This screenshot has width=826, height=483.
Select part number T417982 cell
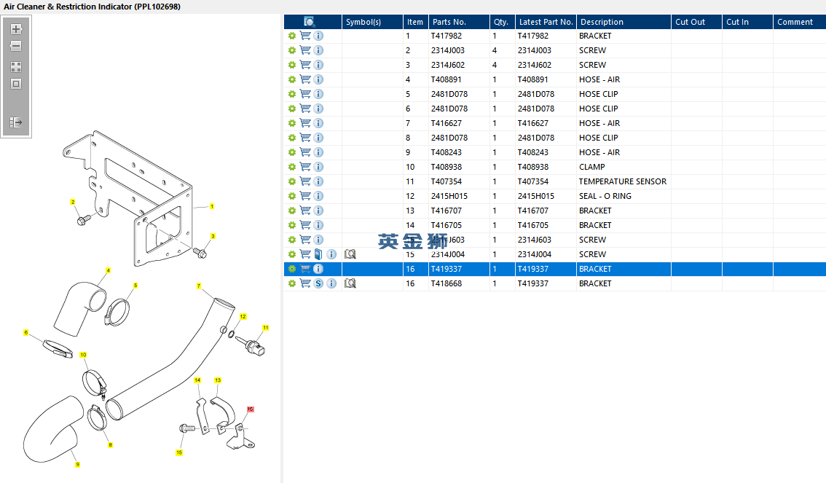coord(459,36)
